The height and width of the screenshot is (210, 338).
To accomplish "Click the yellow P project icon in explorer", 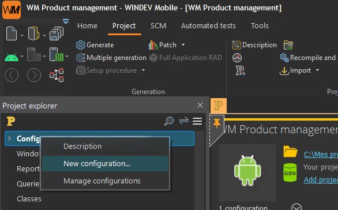I will click(x=11, y=121).
